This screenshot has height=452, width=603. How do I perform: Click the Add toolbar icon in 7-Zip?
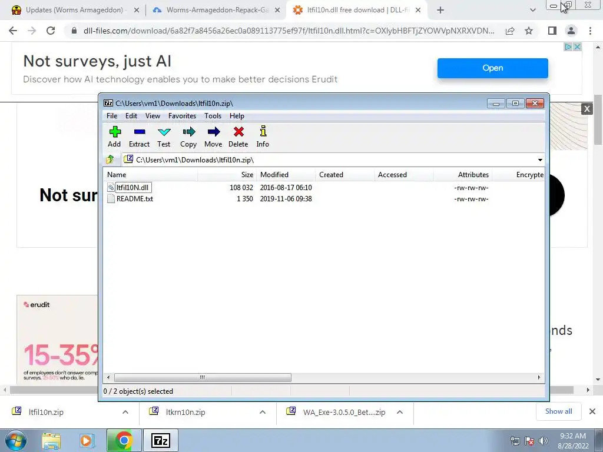pyautogui.click(x=115, y=132)
